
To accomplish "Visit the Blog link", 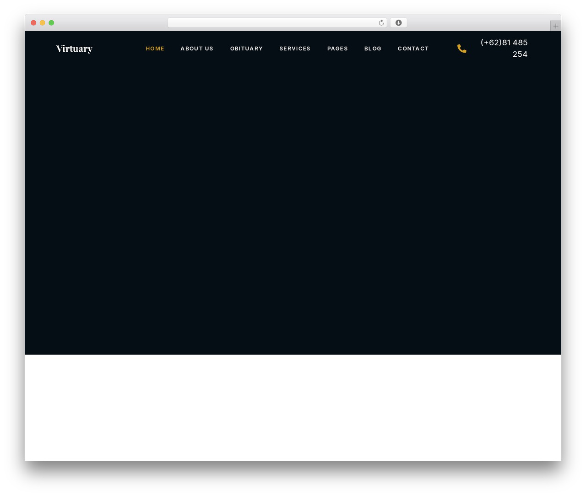I will click(373, 49).
